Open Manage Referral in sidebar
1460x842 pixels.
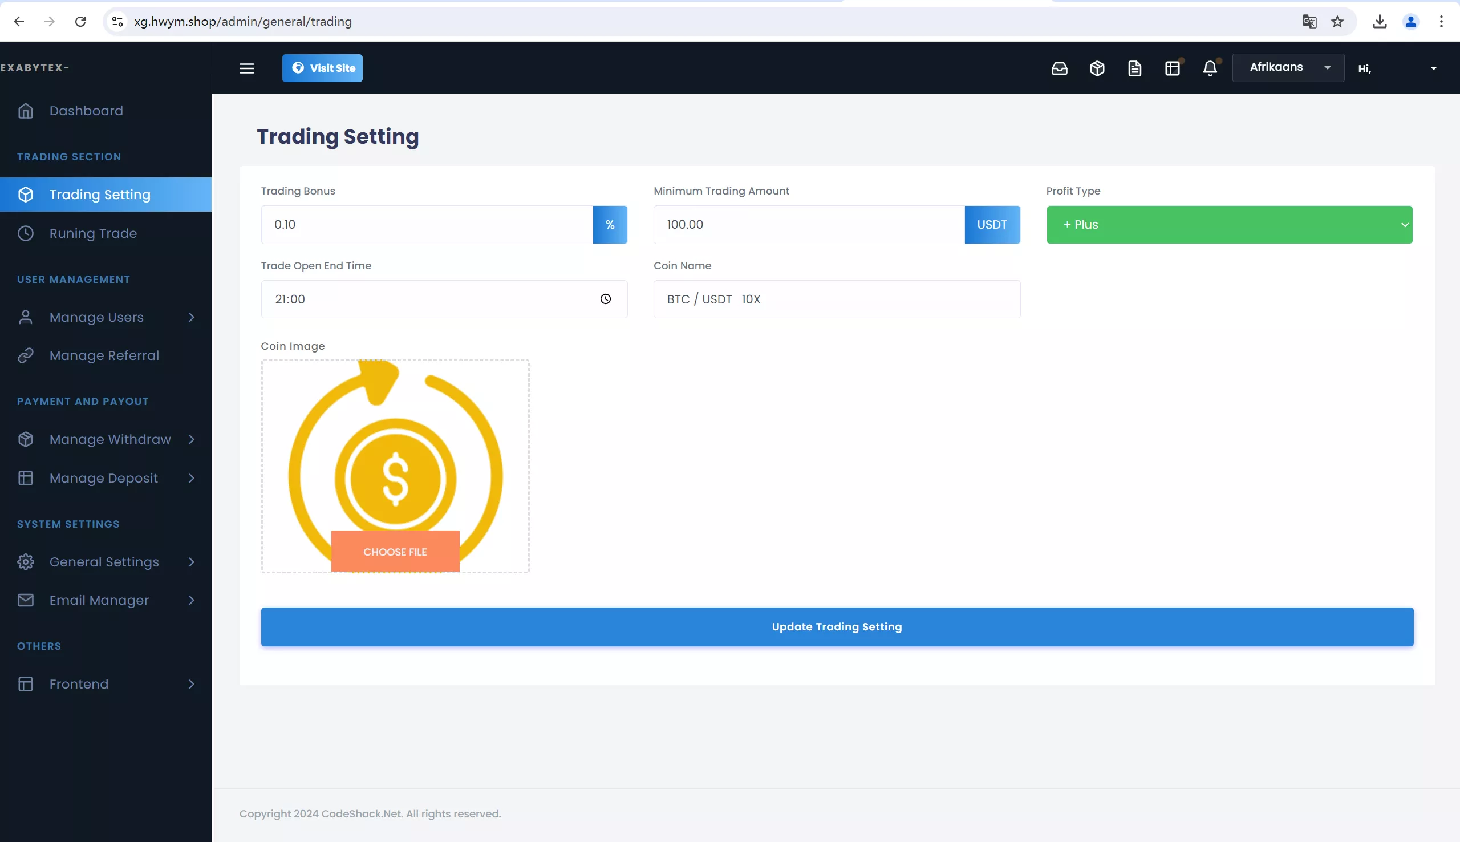104,355
